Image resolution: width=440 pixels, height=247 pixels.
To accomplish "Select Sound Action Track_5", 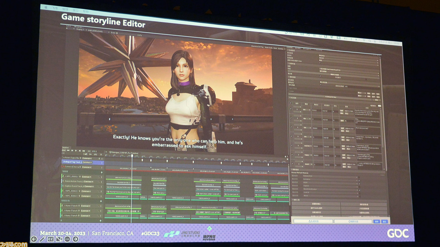I will click(x=82, y=181).
